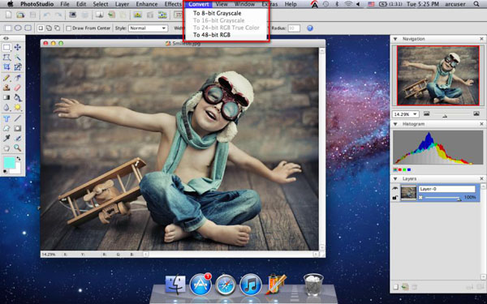
Task: Click the Layer-0 thumbnail
Action: (408, 193)
